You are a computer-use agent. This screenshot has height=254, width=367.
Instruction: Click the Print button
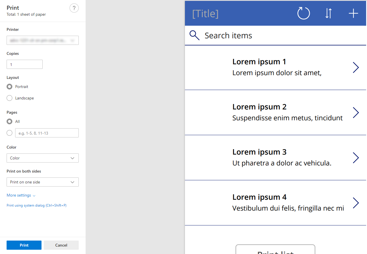click(24, 245)
